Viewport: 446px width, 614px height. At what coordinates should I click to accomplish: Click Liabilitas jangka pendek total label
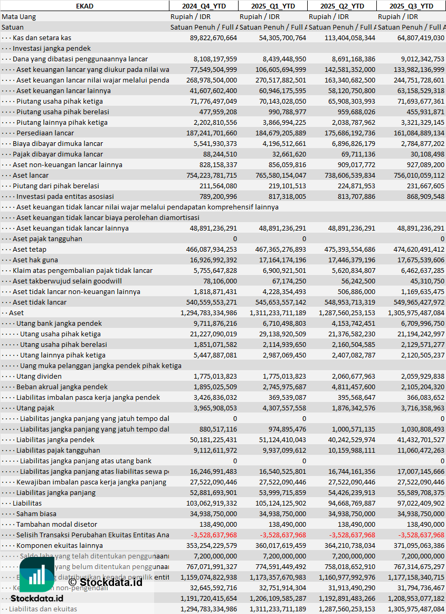(55, 439)
